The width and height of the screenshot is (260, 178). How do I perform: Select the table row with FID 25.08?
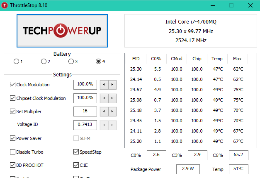(187, 100)
